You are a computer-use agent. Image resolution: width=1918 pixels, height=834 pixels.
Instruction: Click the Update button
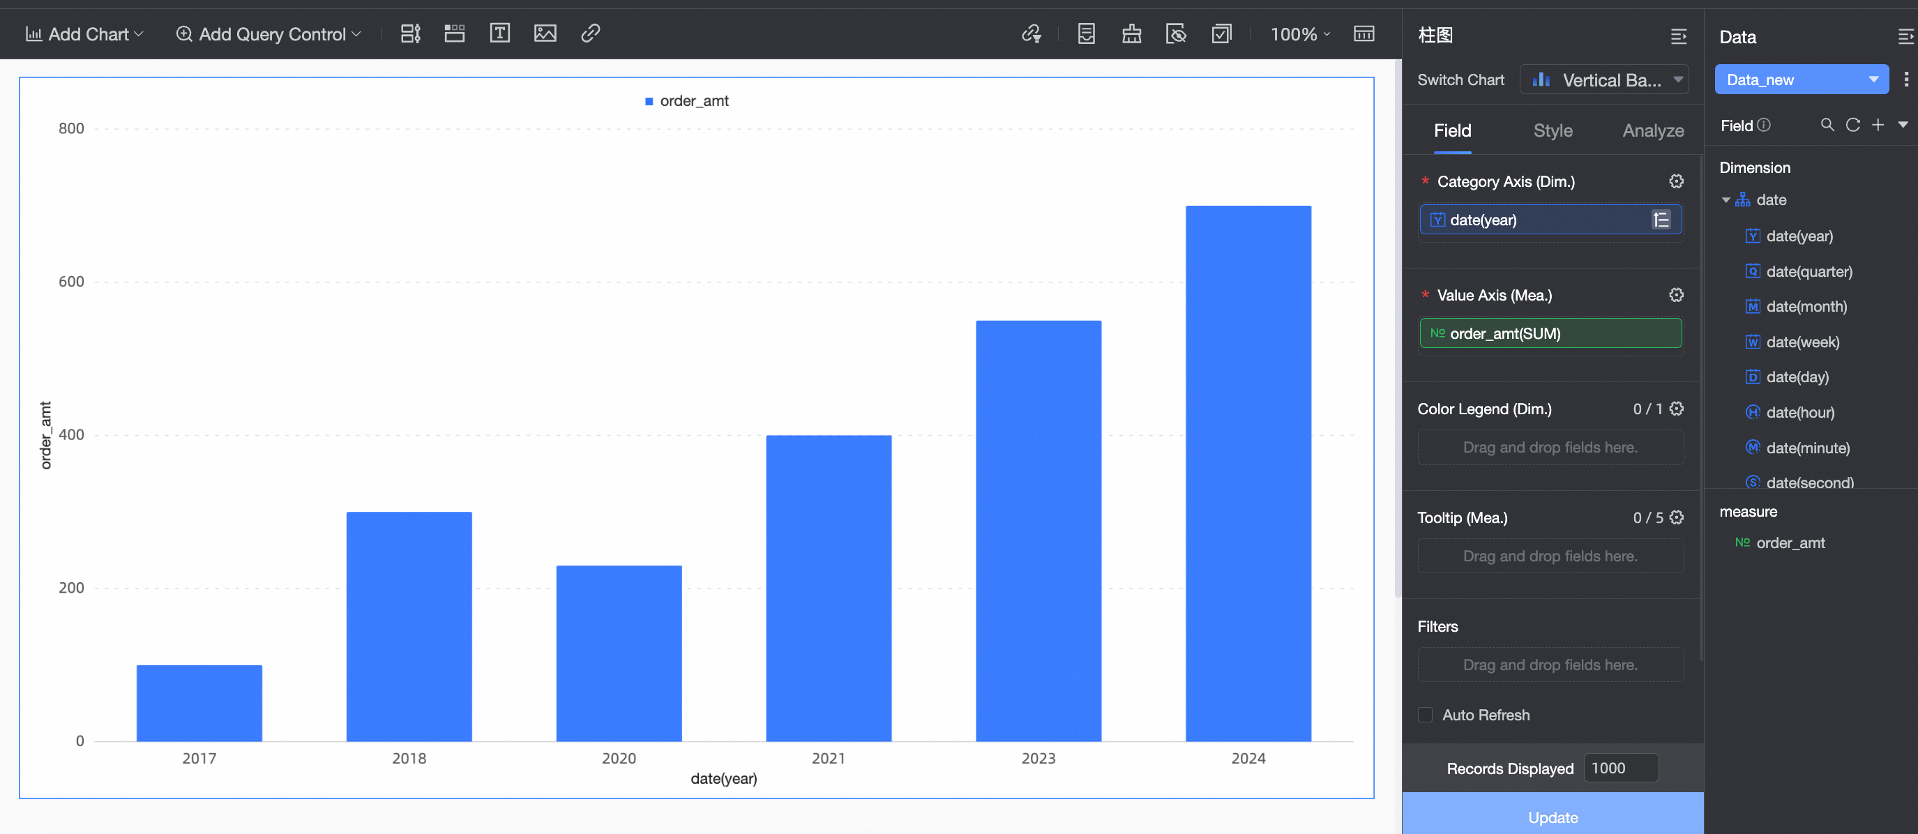click(1553, 817)
